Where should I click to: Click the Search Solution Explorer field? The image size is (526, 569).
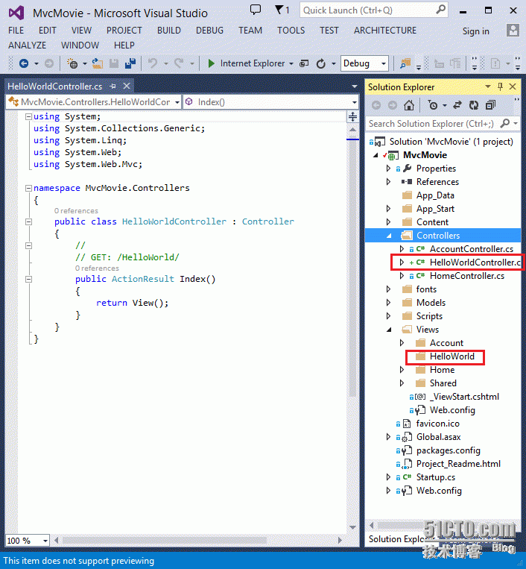click(x=443, y=124)
